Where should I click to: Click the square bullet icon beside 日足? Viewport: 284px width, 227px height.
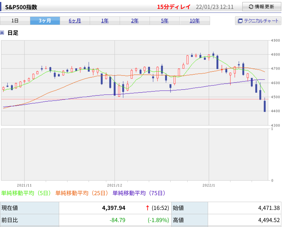[2, 33]
